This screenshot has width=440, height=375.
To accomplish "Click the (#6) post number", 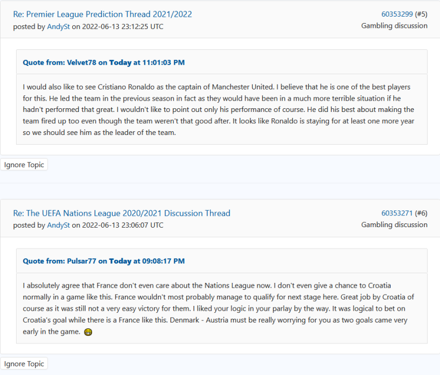I will coord(421,213).
